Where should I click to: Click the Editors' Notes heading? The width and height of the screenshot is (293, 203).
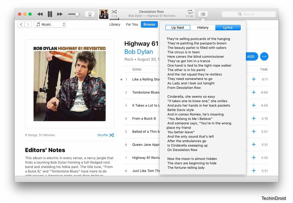tap(45, 150)
